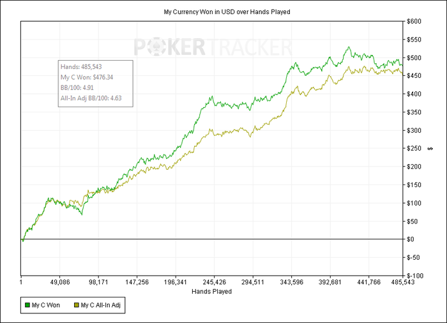Click the $350 y-axis tick label
The image size is (447, 323).
414,112
